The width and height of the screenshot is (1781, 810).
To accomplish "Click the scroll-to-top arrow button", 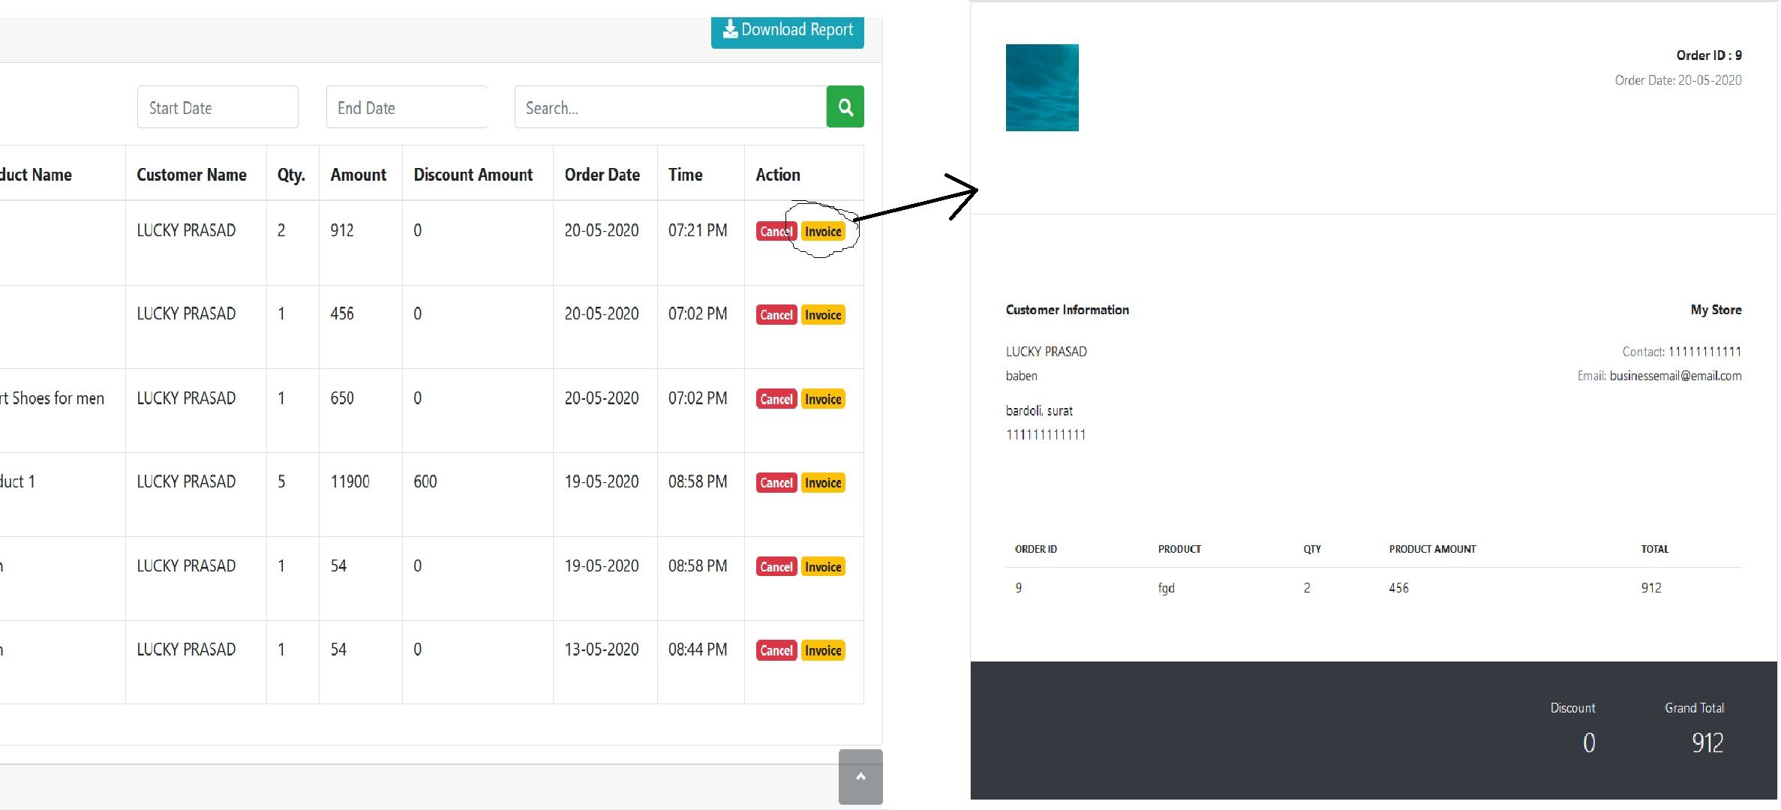I will [x=860, y=776].
